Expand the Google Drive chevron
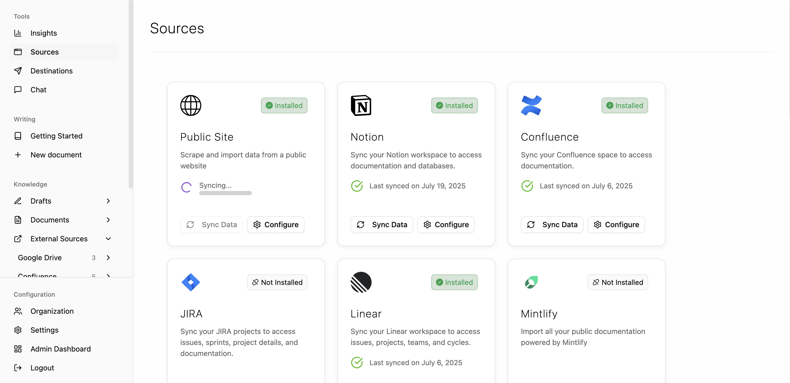 (x=108, y=258)
